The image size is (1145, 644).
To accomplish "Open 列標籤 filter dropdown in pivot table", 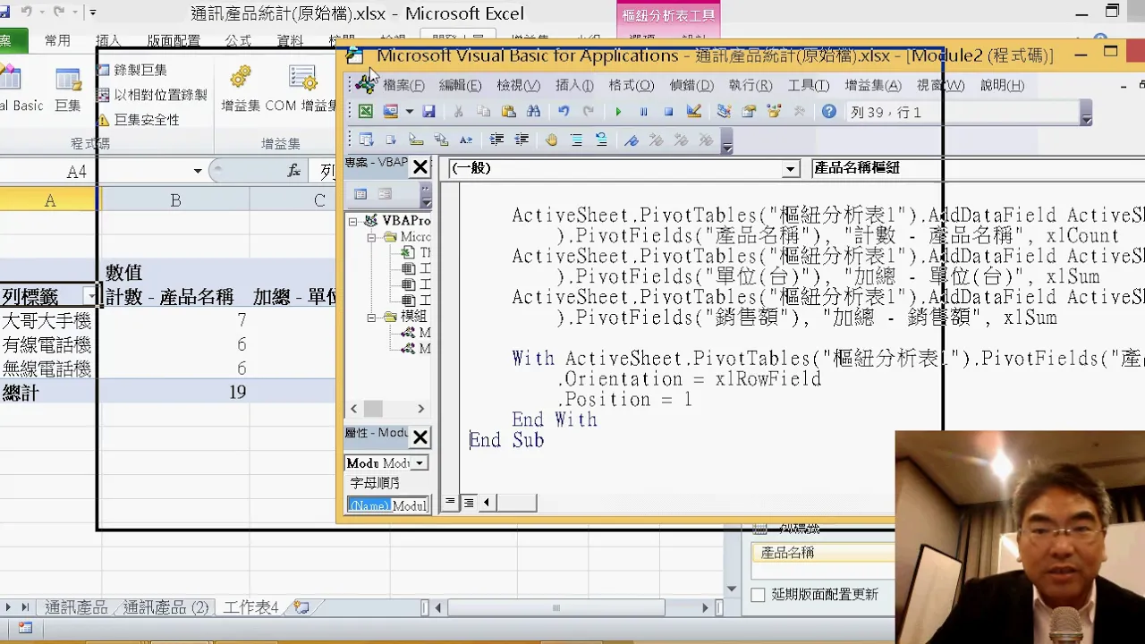I will tap(90, 296).
